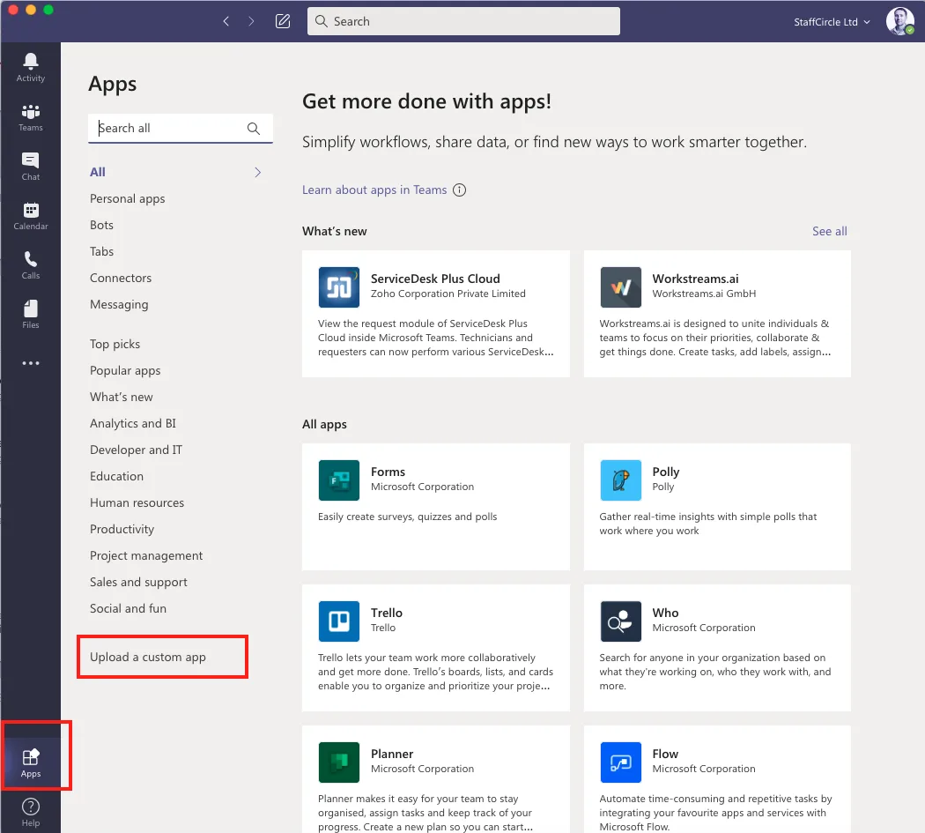This screenshot has width=925, height=833.
Task: Select the Messaging category
Action: click(119, 305)
